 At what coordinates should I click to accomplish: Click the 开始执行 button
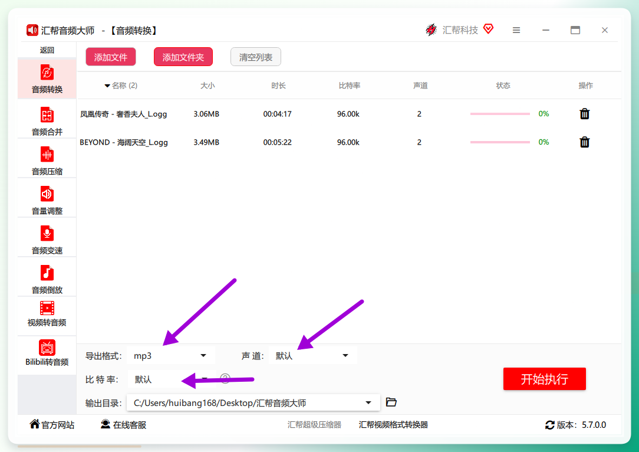pyautogui.click(x=545, y=379)
